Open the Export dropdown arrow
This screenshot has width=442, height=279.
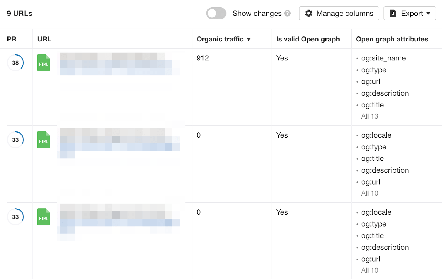tap(428, 13)
